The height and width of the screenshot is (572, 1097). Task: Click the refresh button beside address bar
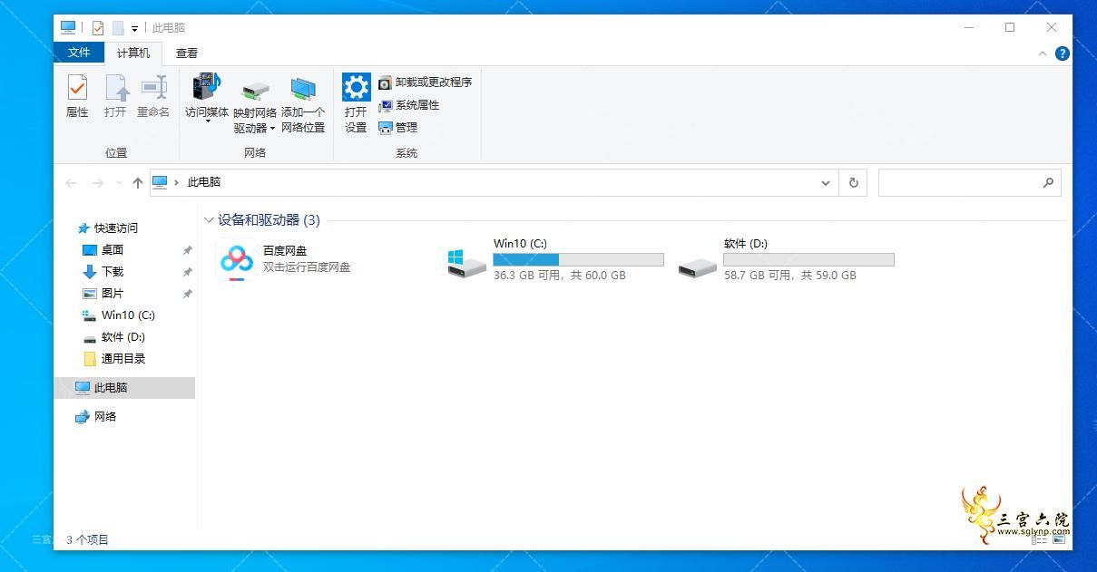coord(853,182)
